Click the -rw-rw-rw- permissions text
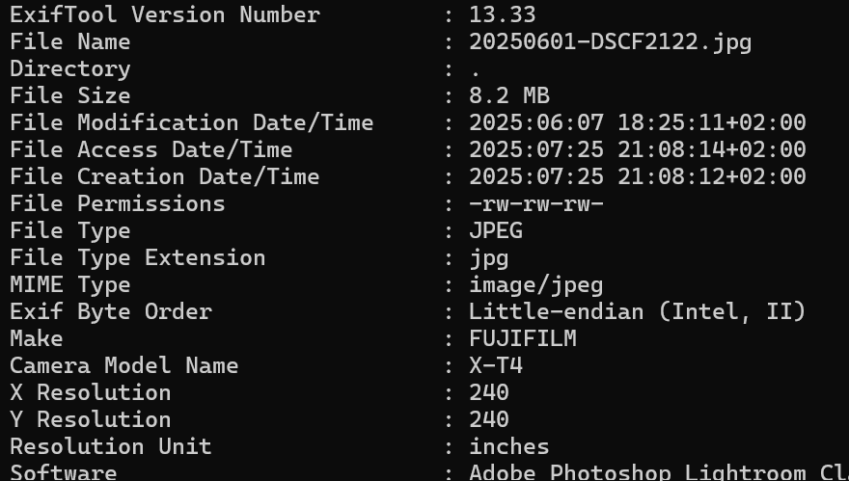 point(535,204)
